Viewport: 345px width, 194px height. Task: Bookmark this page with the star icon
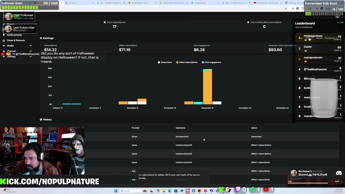(286, 9)
